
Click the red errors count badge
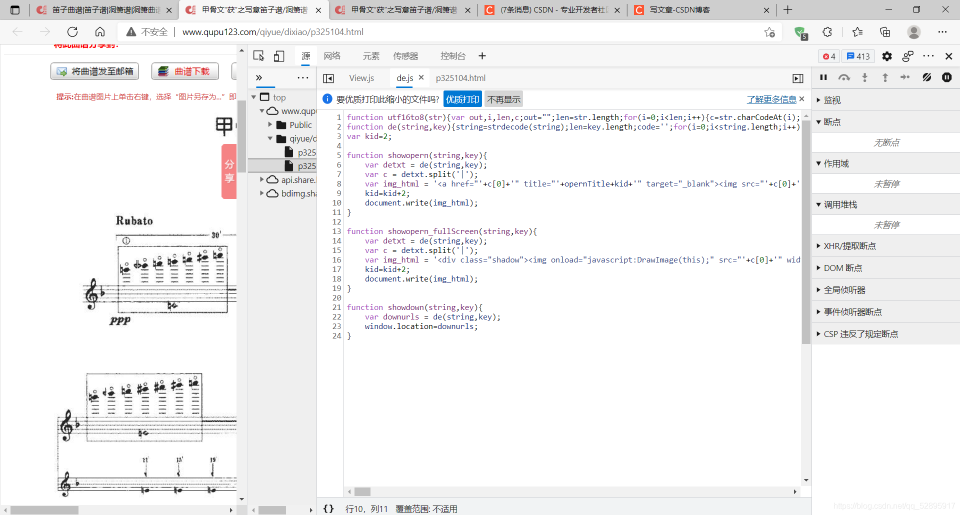pyautogui.click(x=829, y=56)
